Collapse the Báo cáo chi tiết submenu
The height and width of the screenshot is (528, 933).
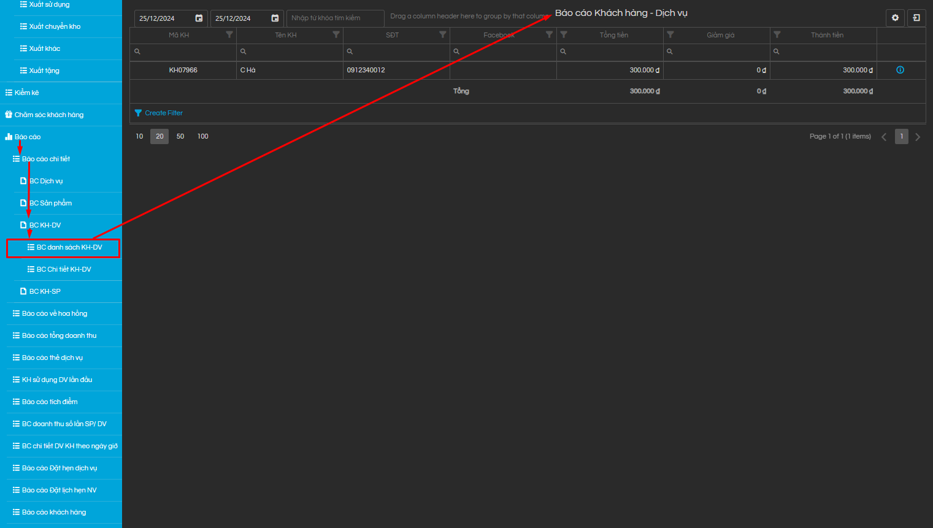tap(46, 159)
